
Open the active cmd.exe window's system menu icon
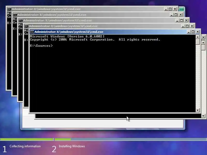32,32
